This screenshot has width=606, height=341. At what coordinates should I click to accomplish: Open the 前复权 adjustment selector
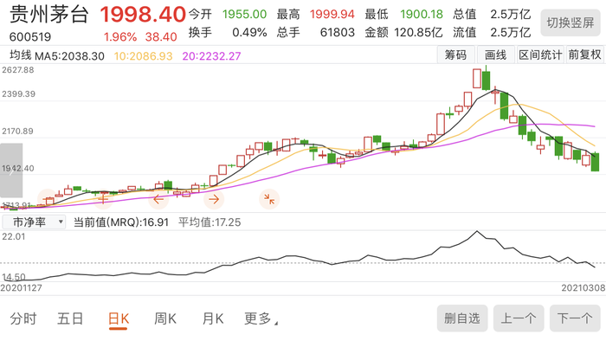pos(584,55)
